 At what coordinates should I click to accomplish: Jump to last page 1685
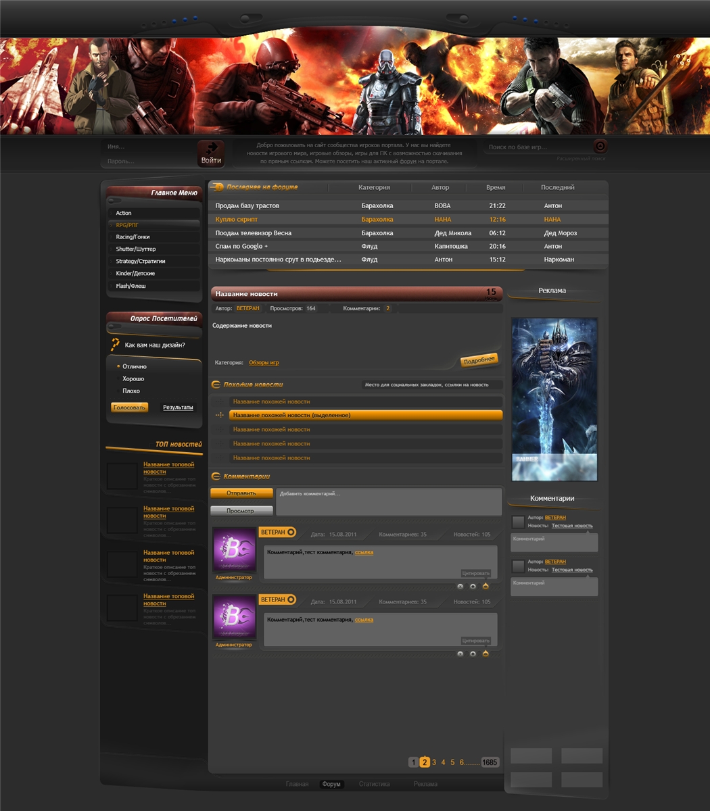coord(490,762)
